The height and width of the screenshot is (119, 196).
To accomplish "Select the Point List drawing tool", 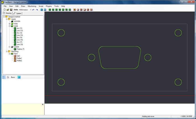I will (x=57, y=10).
